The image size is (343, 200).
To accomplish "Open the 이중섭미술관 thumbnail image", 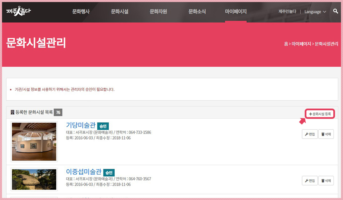I will pos(34,179).
